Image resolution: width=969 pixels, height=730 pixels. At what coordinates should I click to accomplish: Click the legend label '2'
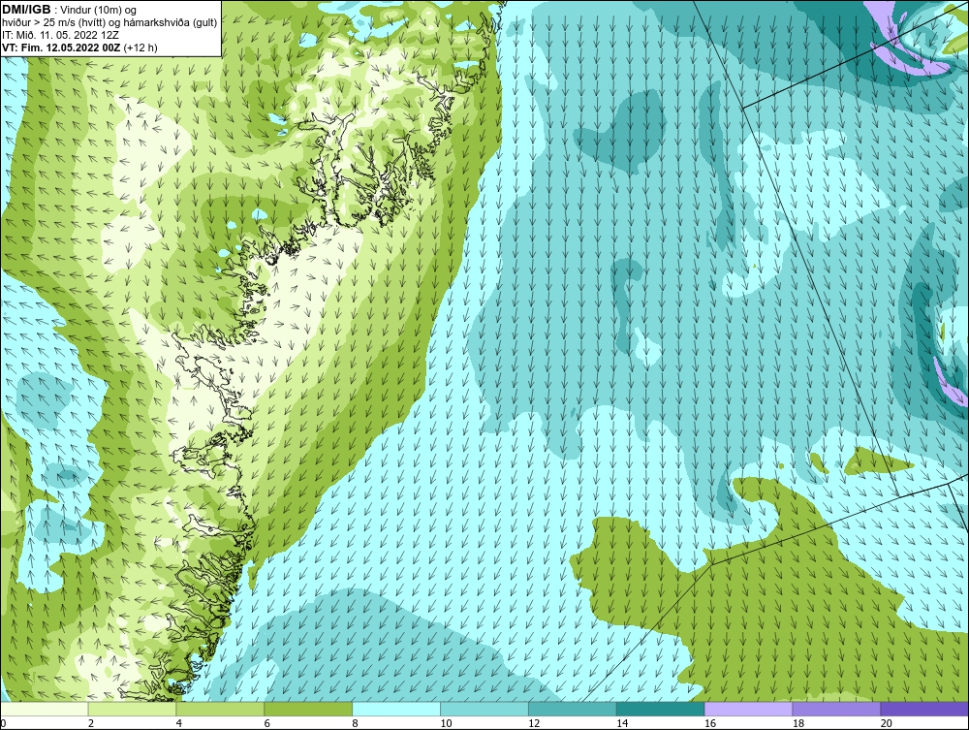(91, 723)
